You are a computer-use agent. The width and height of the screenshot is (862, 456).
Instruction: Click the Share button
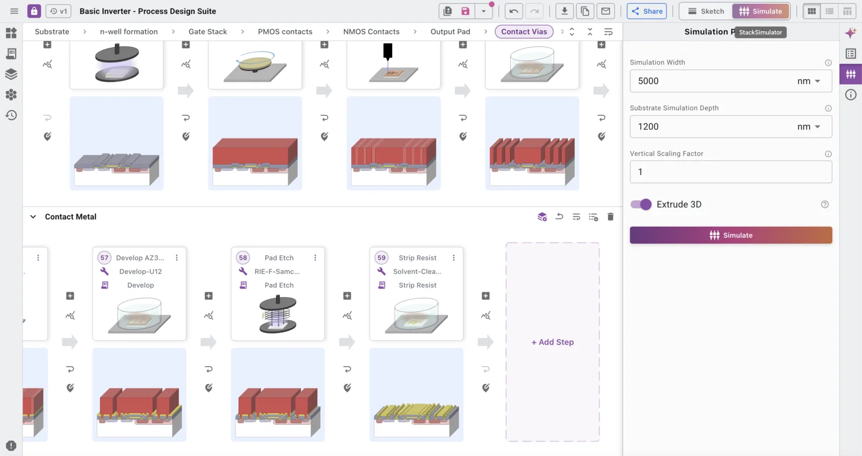point(647,11)
